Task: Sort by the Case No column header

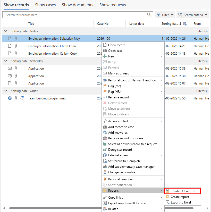Action: click(103, 24)
